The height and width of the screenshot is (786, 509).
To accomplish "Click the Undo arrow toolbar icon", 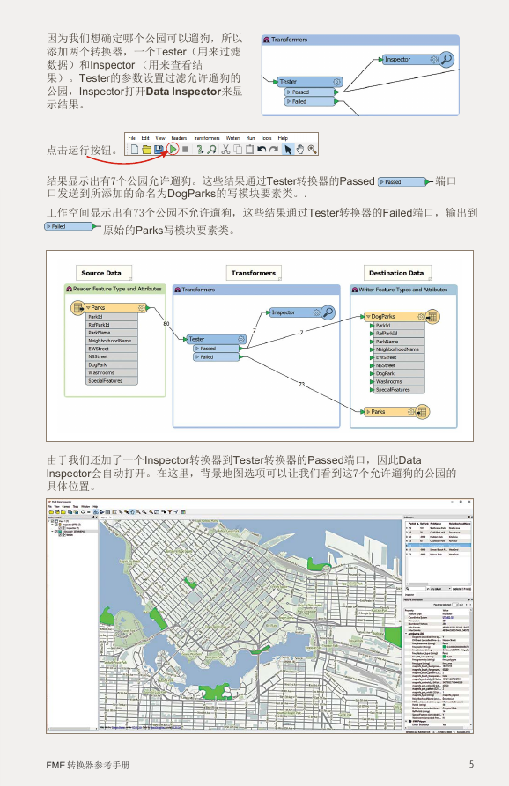I will (x=262, y=149).
